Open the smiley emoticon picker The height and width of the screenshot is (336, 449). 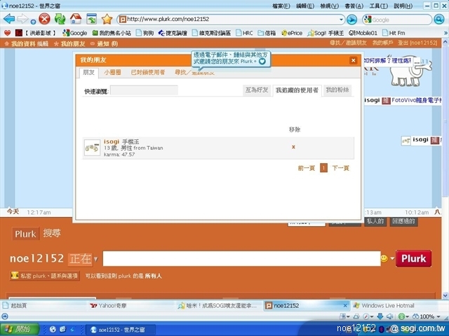tap(384, 258)
